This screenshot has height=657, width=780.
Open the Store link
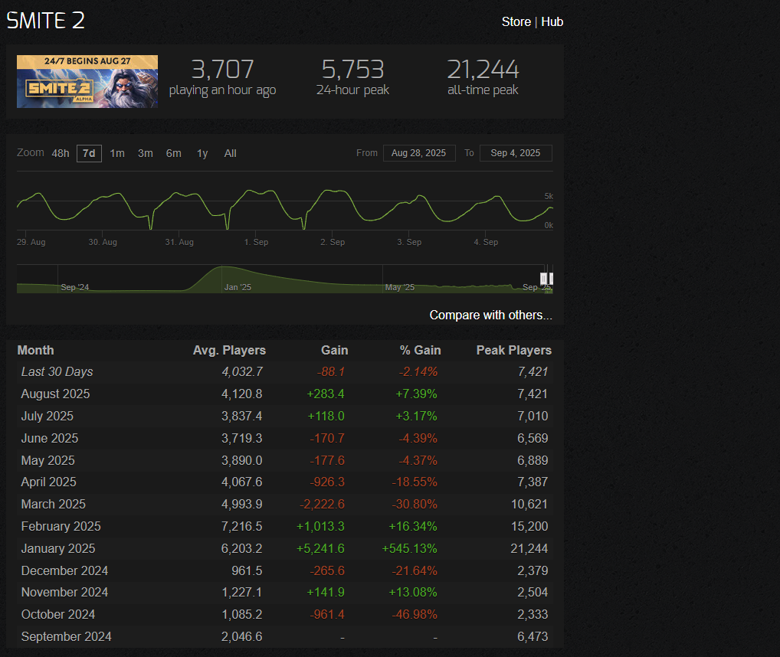pyautogui.click(x=516, y=22)
